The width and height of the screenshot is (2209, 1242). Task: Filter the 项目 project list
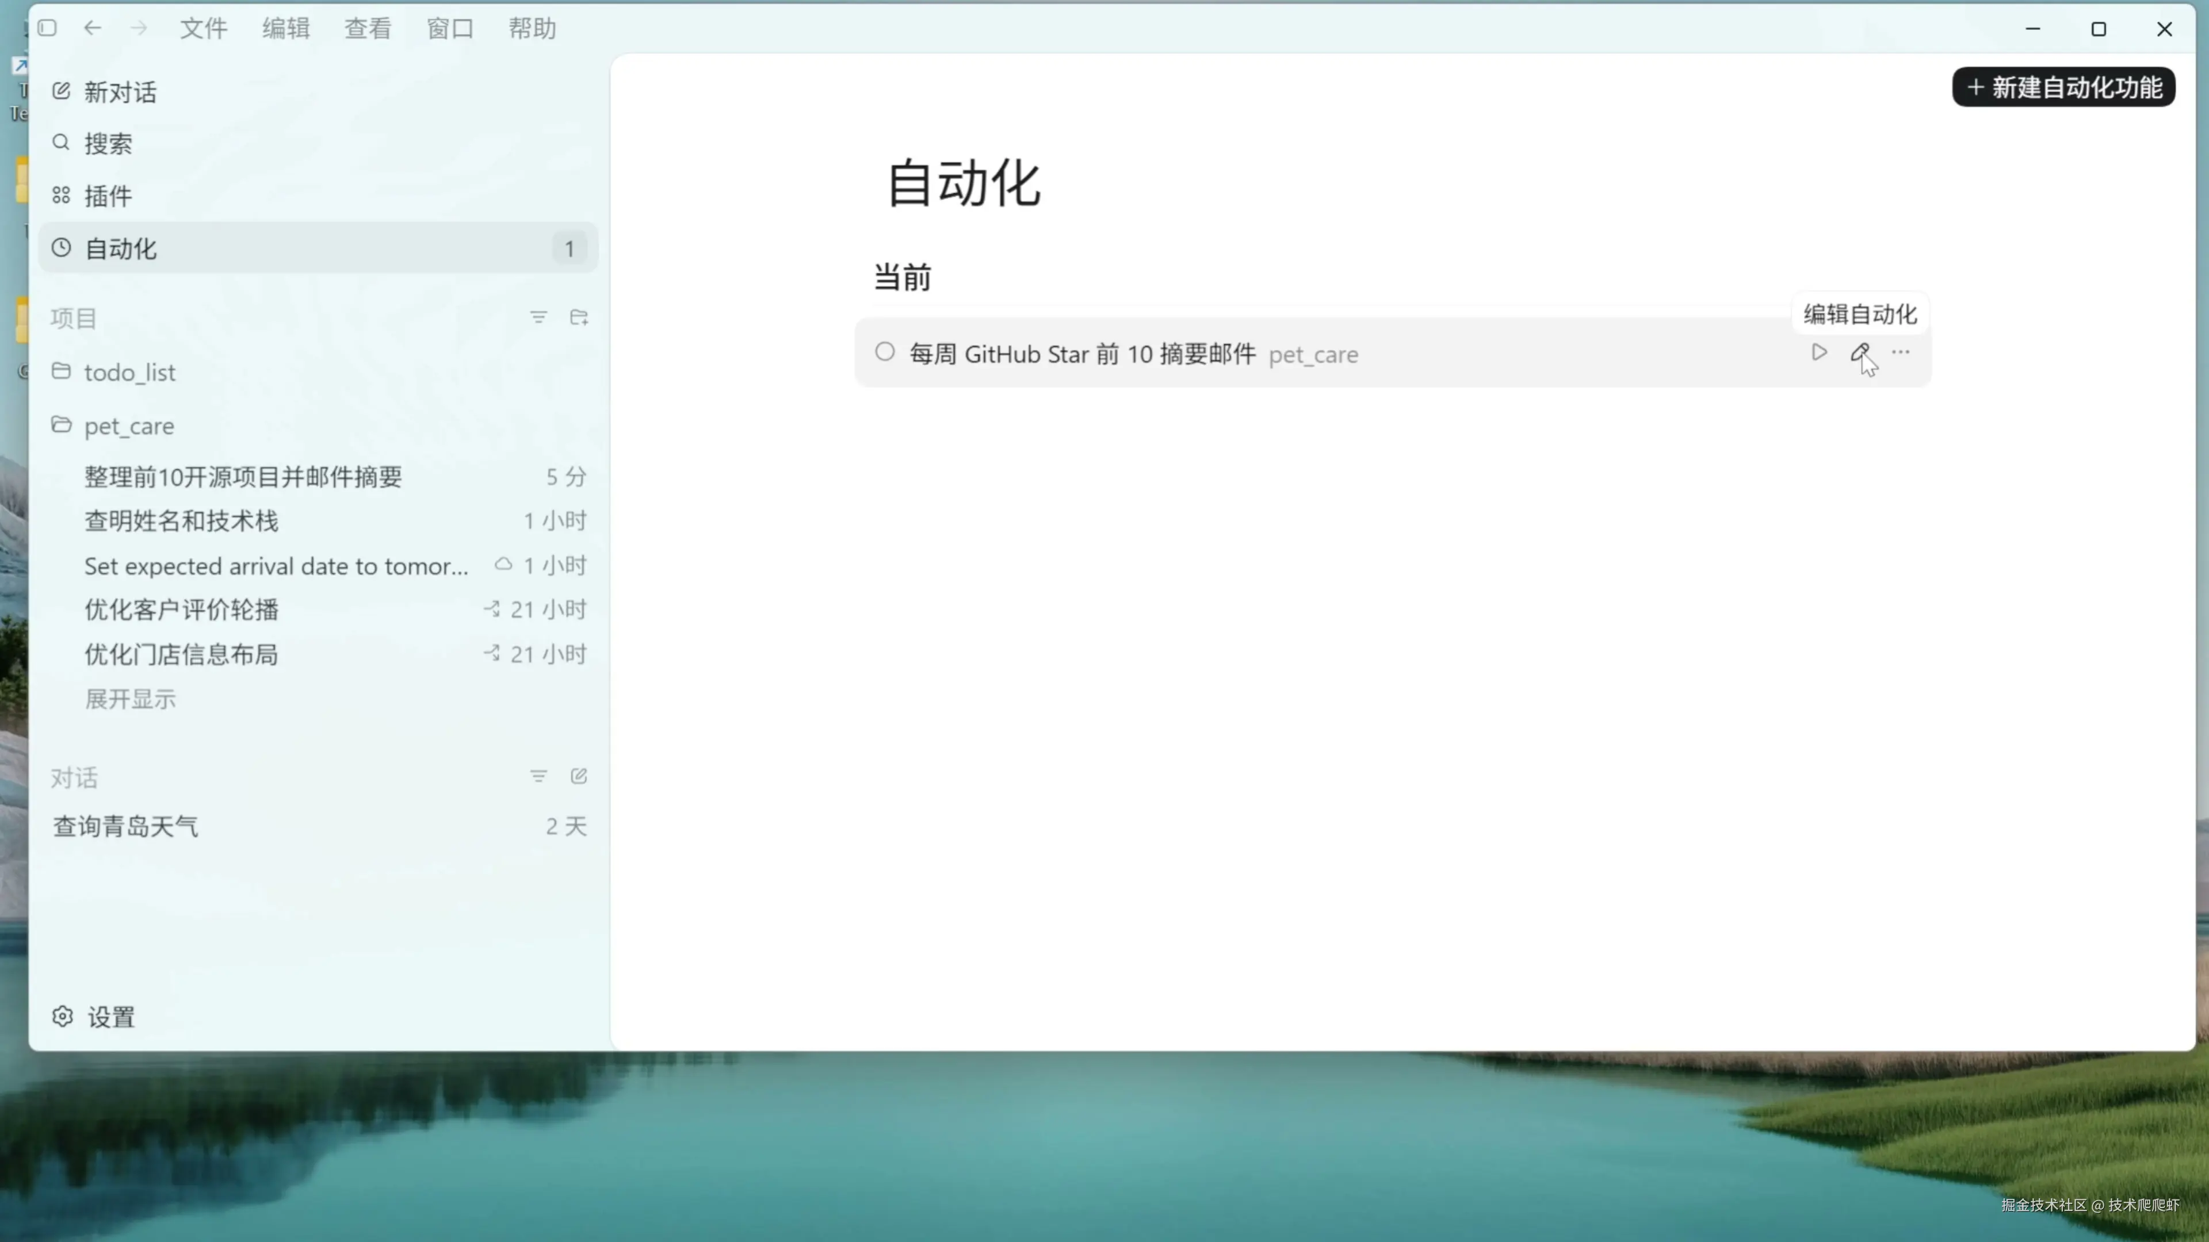(x=538, y=317)
